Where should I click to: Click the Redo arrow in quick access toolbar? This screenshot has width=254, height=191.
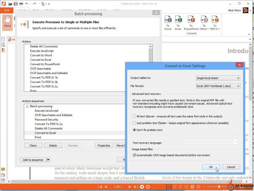(35, 3)
